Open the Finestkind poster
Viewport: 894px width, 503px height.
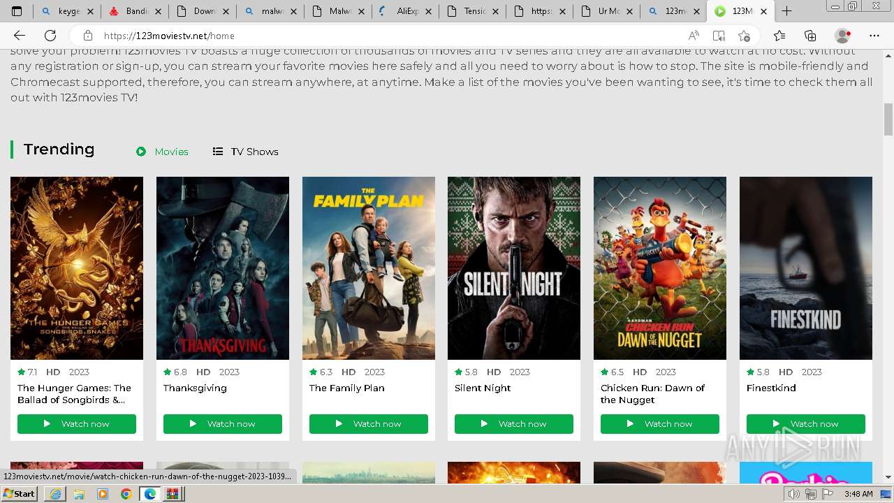tap(806, 268)
